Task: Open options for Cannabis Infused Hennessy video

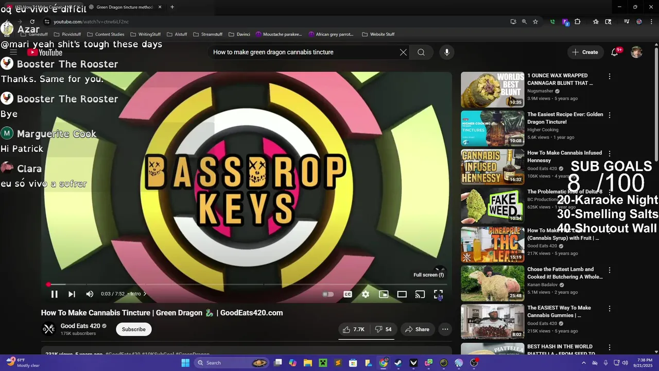Action: pos(610,154)
